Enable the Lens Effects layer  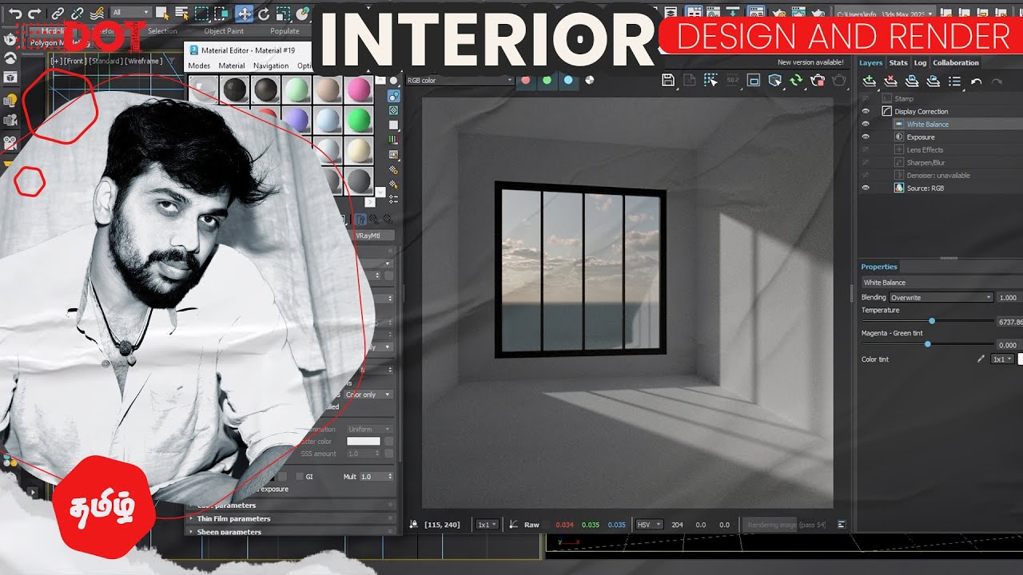click(x=865, y=149)
